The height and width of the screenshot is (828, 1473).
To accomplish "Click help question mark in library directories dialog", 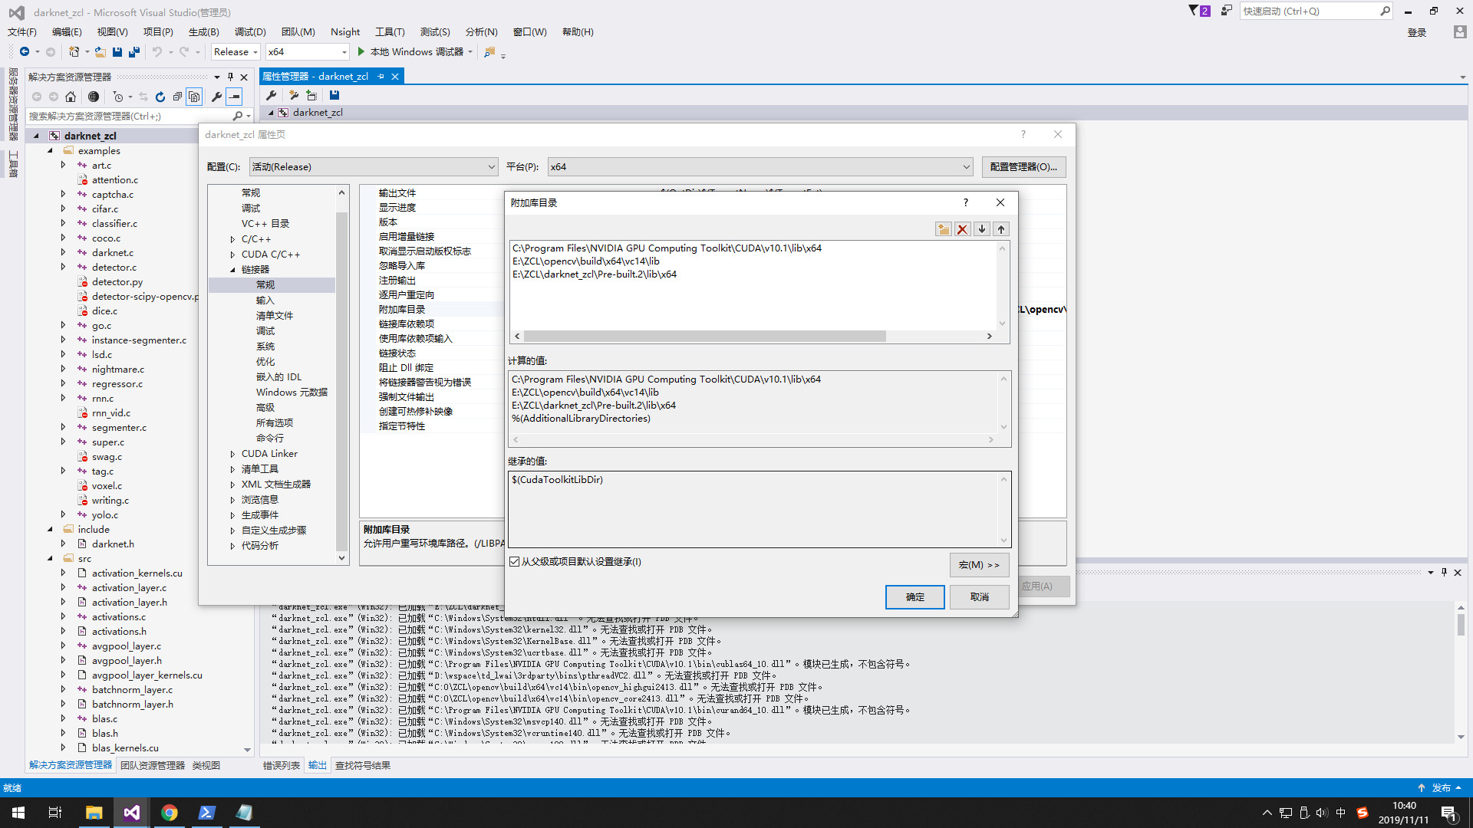I will coord(966,202).
